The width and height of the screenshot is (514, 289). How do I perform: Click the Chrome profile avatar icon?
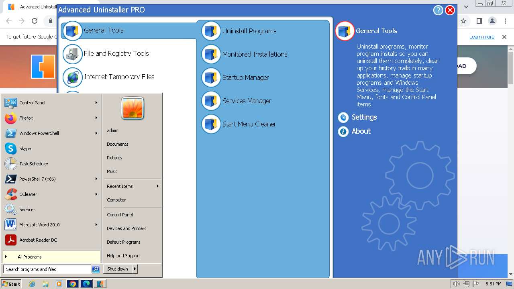492,21
